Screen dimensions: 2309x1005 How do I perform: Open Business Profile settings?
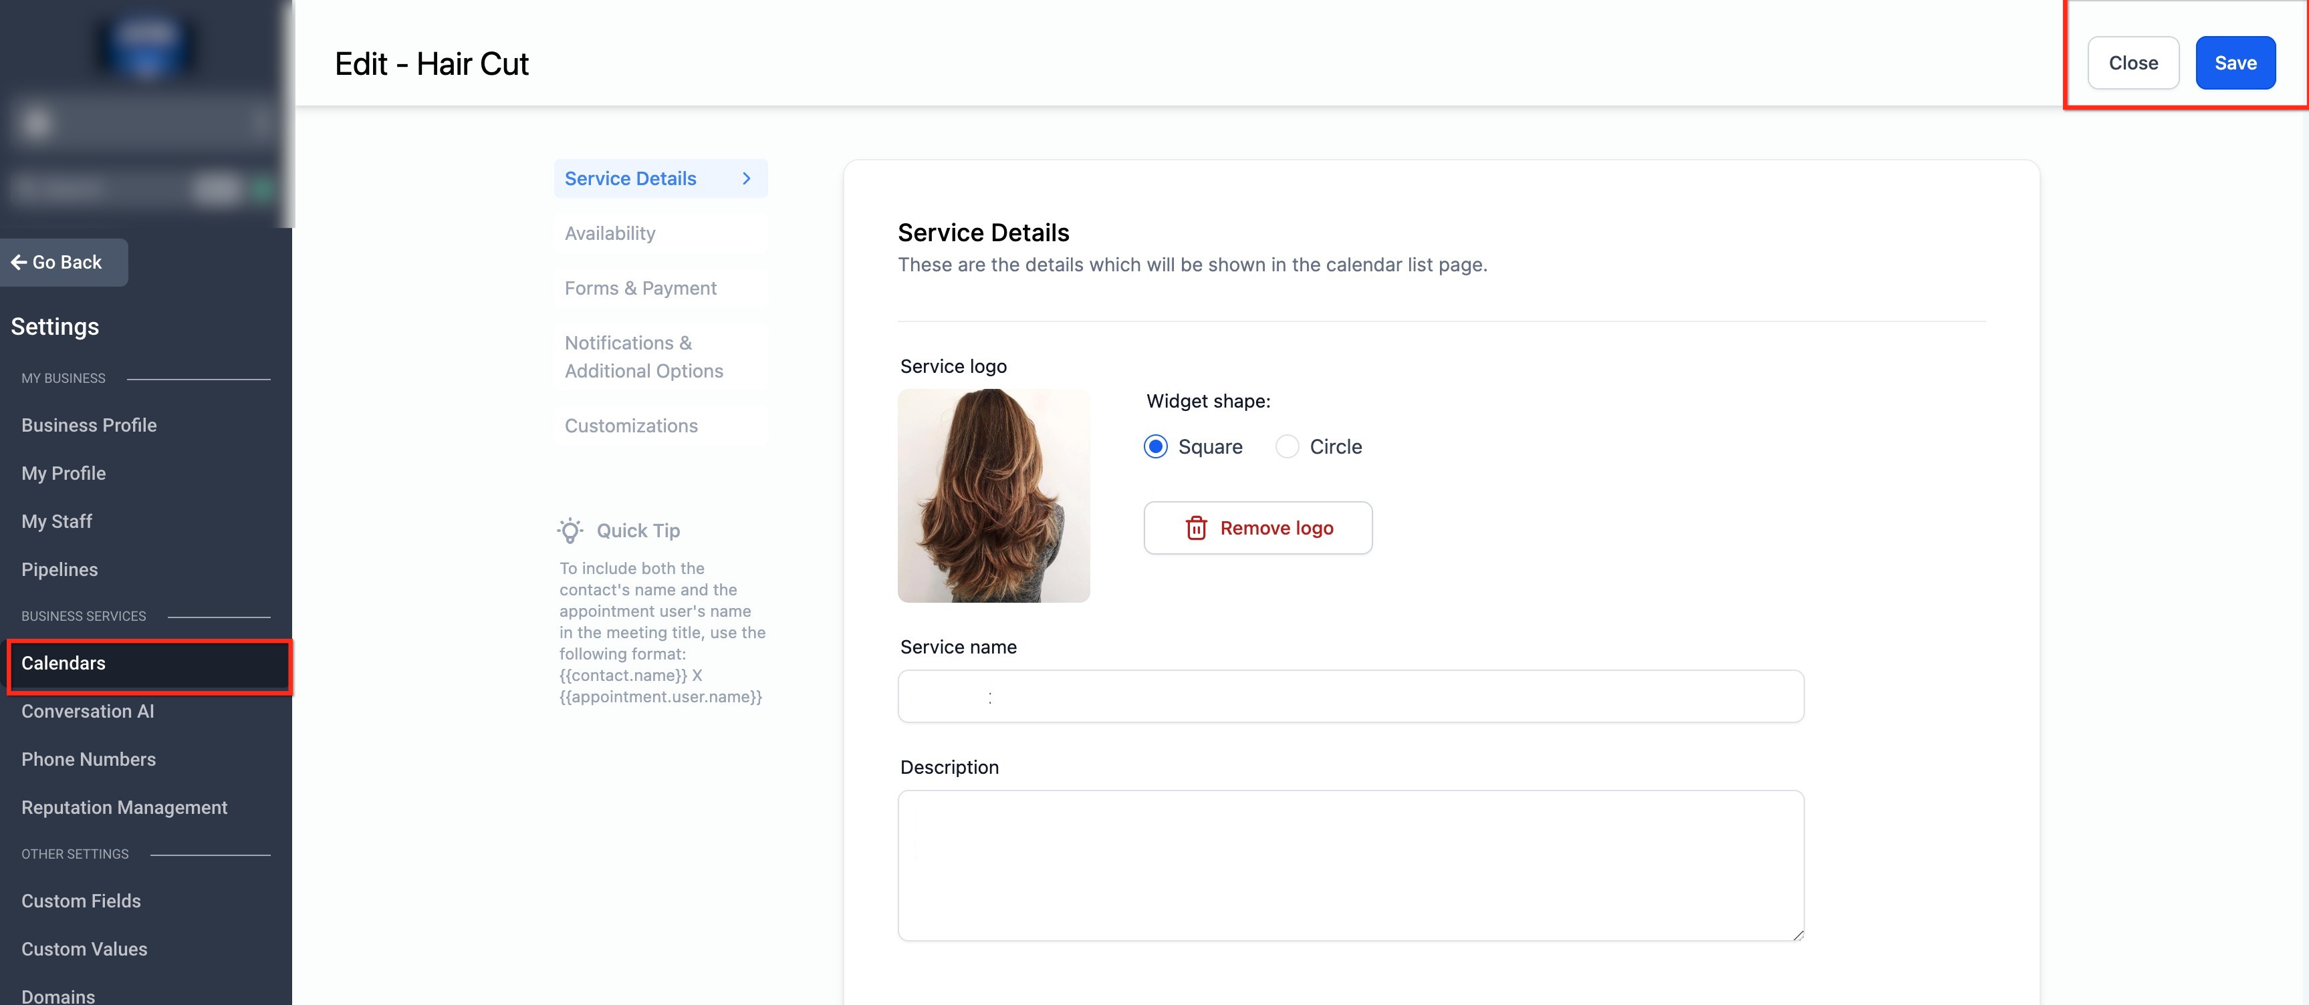click(x=89, y=426)
